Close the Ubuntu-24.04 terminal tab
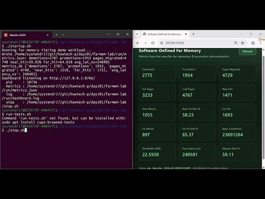 (x=48, y=35)
